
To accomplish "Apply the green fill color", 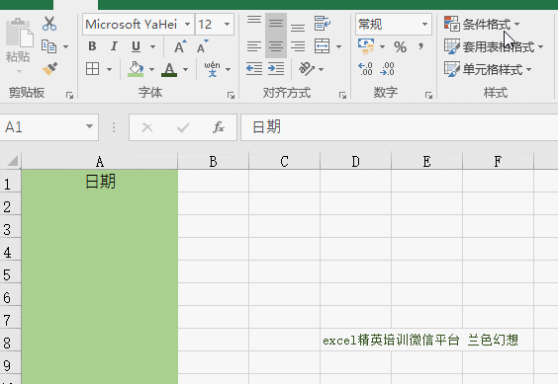I will click(x=136, y=69).
